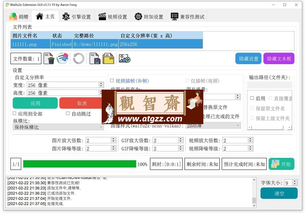The image size is (305, 214).
Task: Toggle 自动跳过 checkbox
Action: coord(68,113)
